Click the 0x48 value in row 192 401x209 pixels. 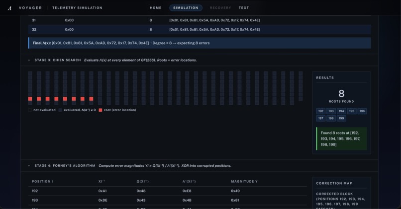coord(141,191)
